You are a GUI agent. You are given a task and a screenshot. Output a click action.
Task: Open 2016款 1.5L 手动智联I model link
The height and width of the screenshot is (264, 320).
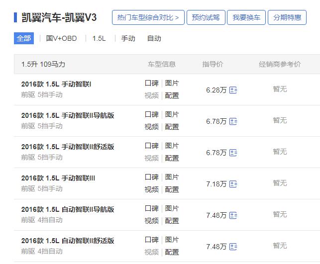click(56, 84)
